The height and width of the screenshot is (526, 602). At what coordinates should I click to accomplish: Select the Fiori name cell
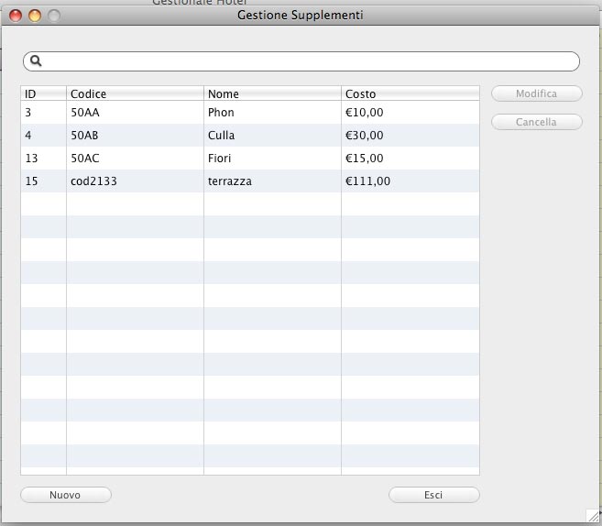(x=272, y=159)
